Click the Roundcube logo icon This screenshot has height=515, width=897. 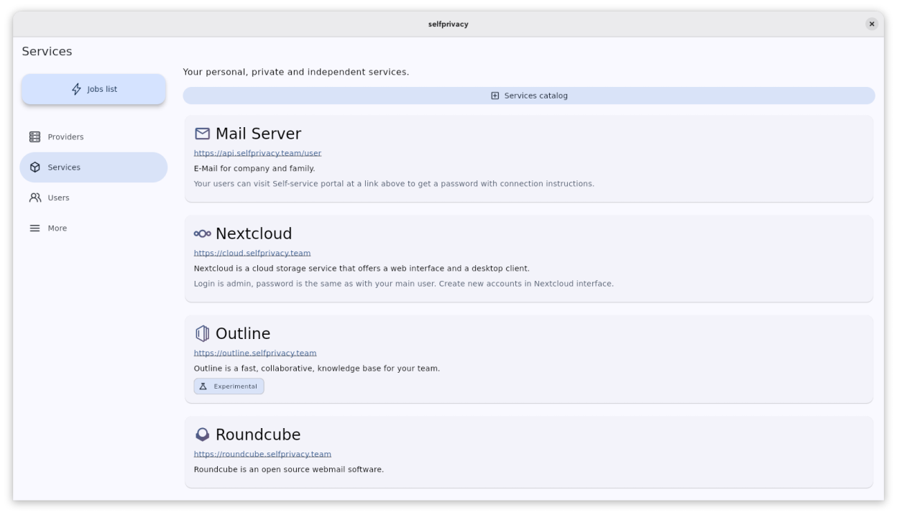pos(202,435)
